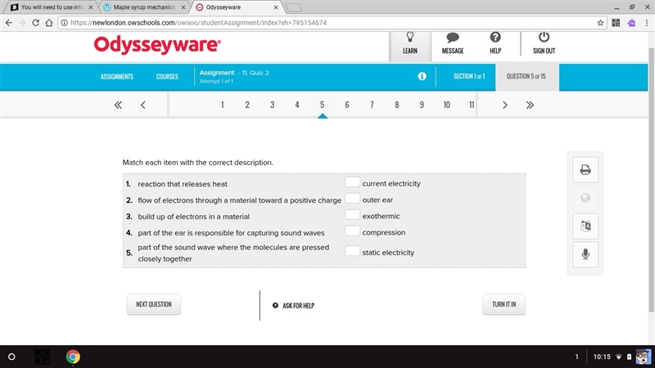This screenshot has height=368, width=655.
Task: Go to question 6
Action: 346,105
